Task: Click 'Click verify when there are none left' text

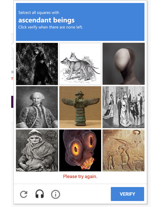Action: pos(50,27)
